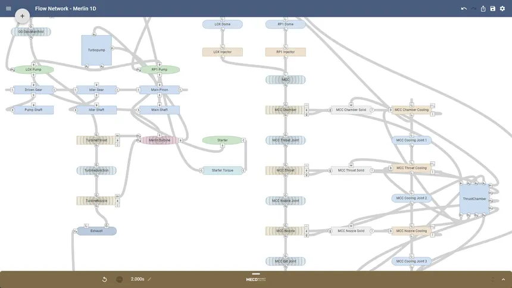Select the Idler Shaft node
This screenshot has width=512, height=288.
pyautogui.click(x=96, y=109)
